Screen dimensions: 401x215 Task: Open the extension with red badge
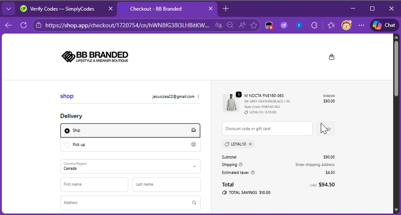pyautogui.click(x=269, y=25)
